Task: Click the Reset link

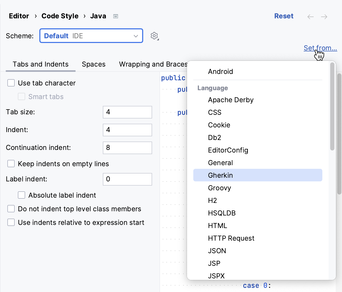Action: click(x=284, y=16)
